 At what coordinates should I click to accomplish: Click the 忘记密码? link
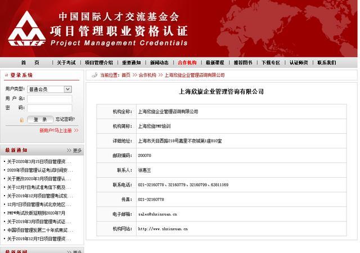click(x=65, y=119)
